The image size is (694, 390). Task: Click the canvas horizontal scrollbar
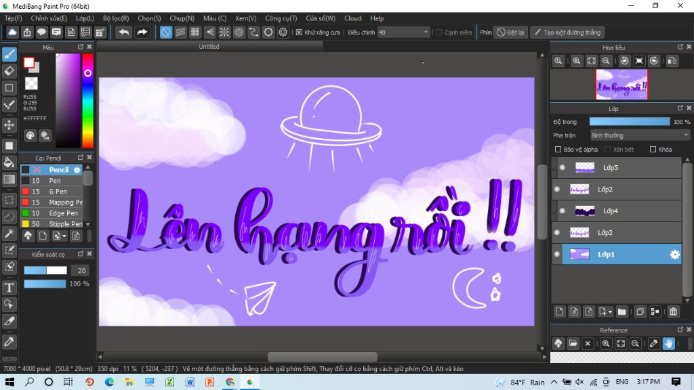[x=322, y=356]
